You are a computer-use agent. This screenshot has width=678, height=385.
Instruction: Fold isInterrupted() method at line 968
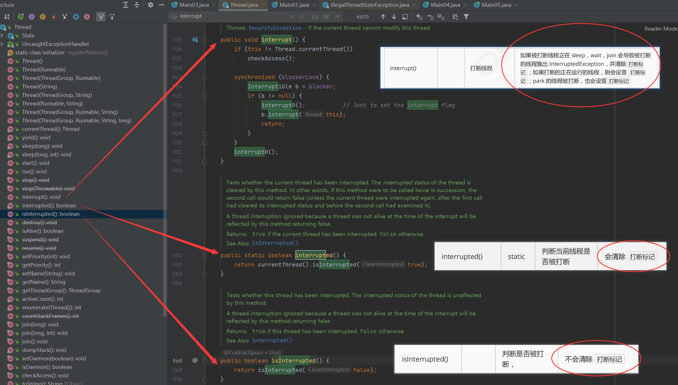205,361
